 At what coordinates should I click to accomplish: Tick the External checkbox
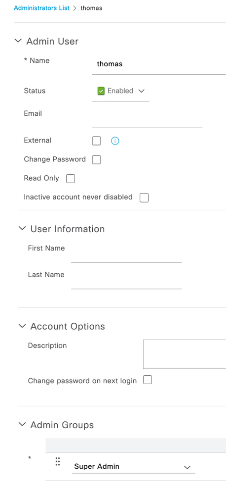(96, 141)
